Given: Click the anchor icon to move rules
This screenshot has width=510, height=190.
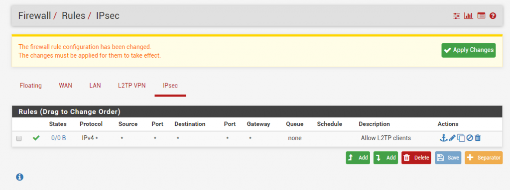Looking at the screenshot, I should tap(443, 138).
